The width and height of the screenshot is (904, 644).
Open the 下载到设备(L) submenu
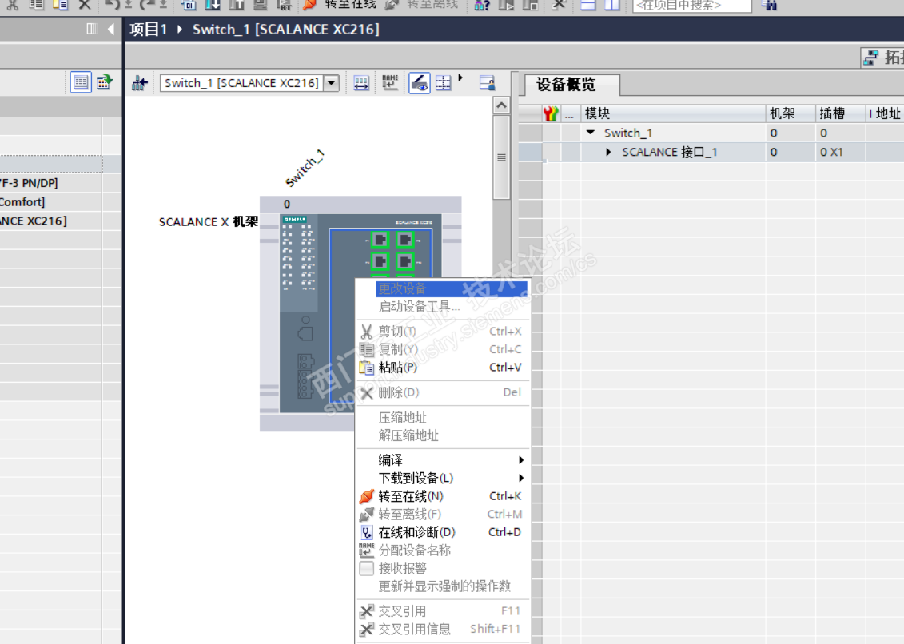click(x=443, y=478)
